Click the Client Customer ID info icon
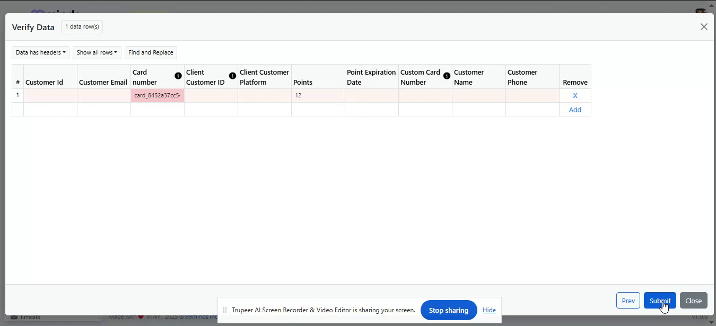The height and width of the screenshot is (326, 716). [x=232, y=76]
